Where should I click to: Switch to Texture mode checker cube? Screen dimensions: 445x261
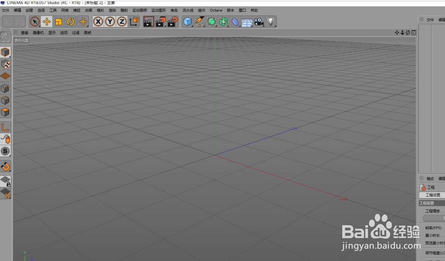pyautogui.click(x=5, y=64)
